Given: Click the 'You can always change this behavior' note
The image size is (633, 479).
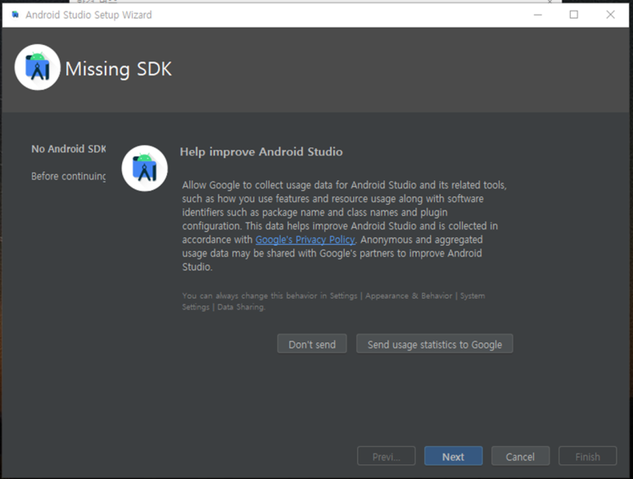Looking at the screenshot, I should click(333, 301).
